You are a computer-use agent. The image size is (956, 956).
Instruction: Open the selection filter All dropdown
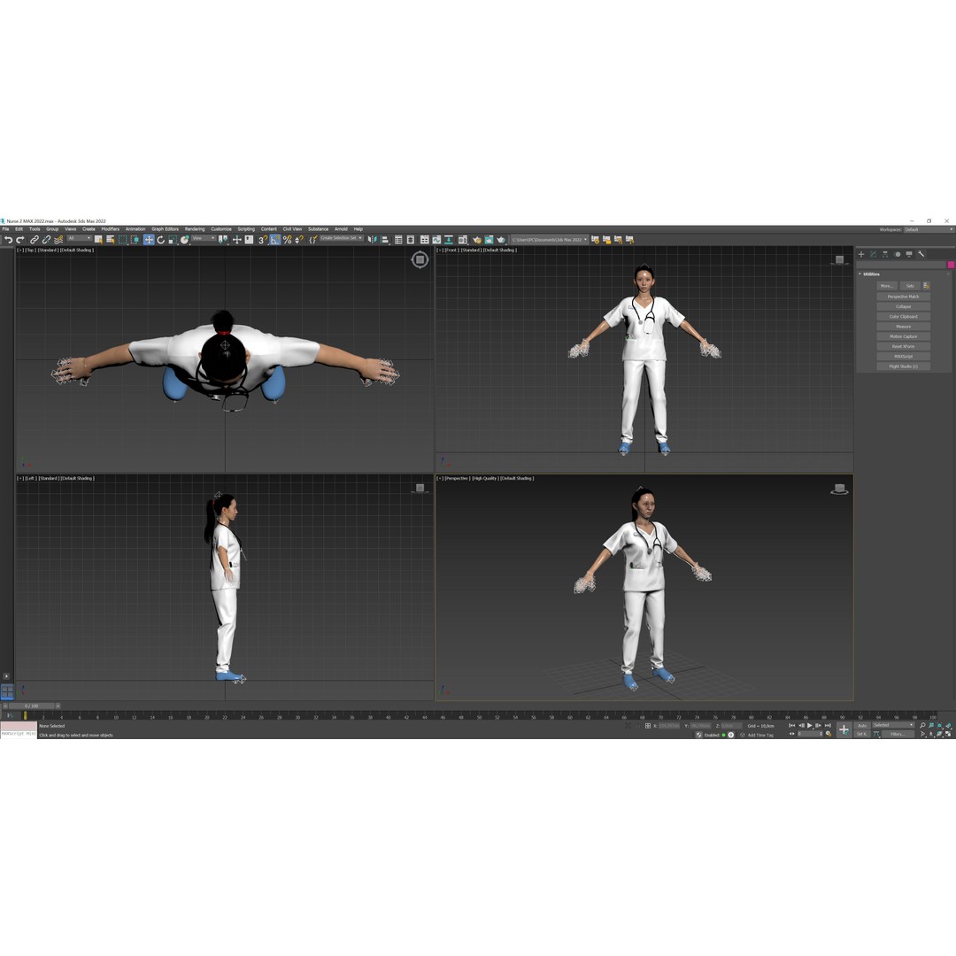(x=80, y=238)
